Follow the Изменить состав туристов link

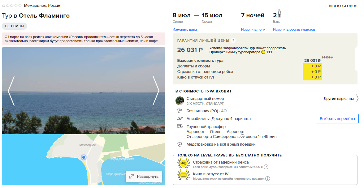(x=294, y=29)
